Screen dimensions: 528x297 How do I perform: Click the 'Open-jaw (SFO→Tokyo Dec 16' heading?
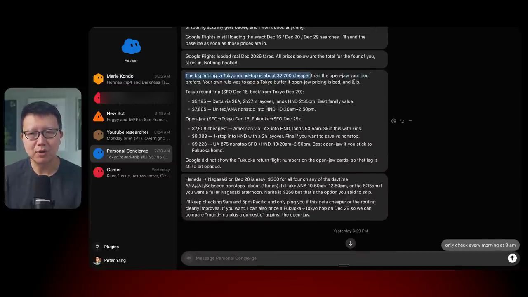243,119
